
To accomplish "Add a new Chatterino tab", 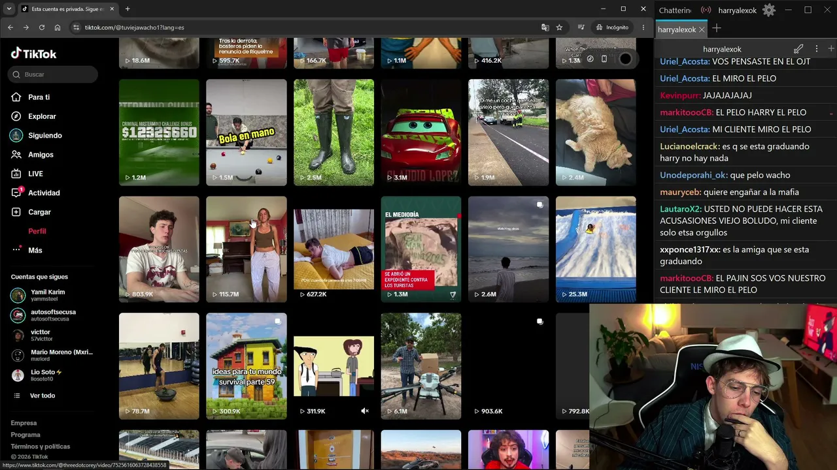I will point(717,29).
